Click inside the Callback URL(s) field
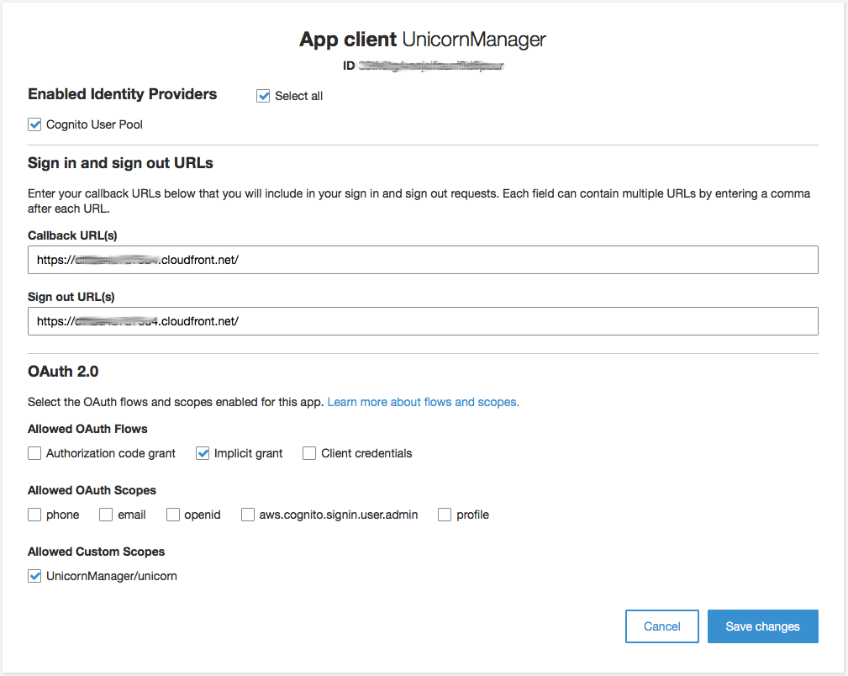The image size is (848, 676). 423,260
